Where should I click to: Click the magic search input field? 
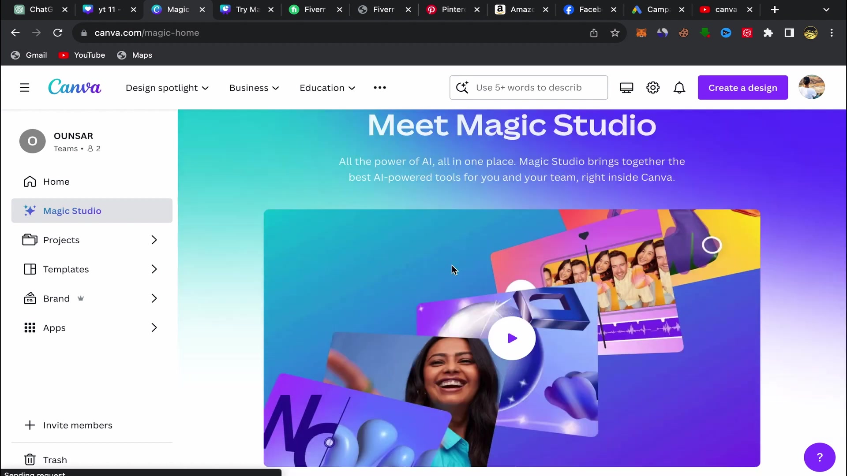528,88
